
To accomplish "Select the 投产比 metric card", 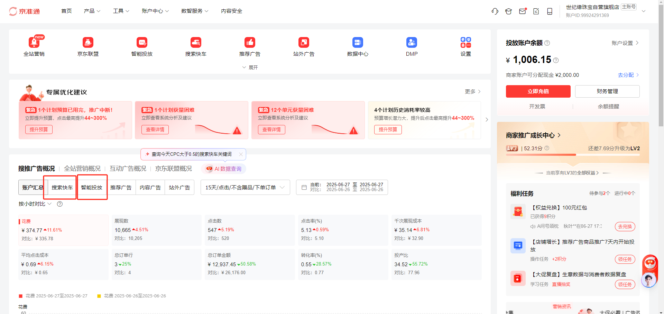I will click(436, 264).
